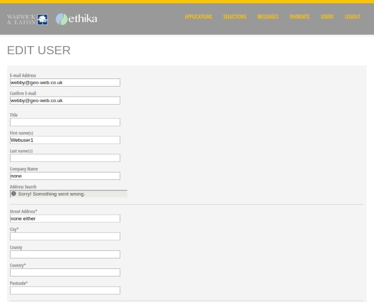Click the 'Postcode*' label

pos(19,283)
